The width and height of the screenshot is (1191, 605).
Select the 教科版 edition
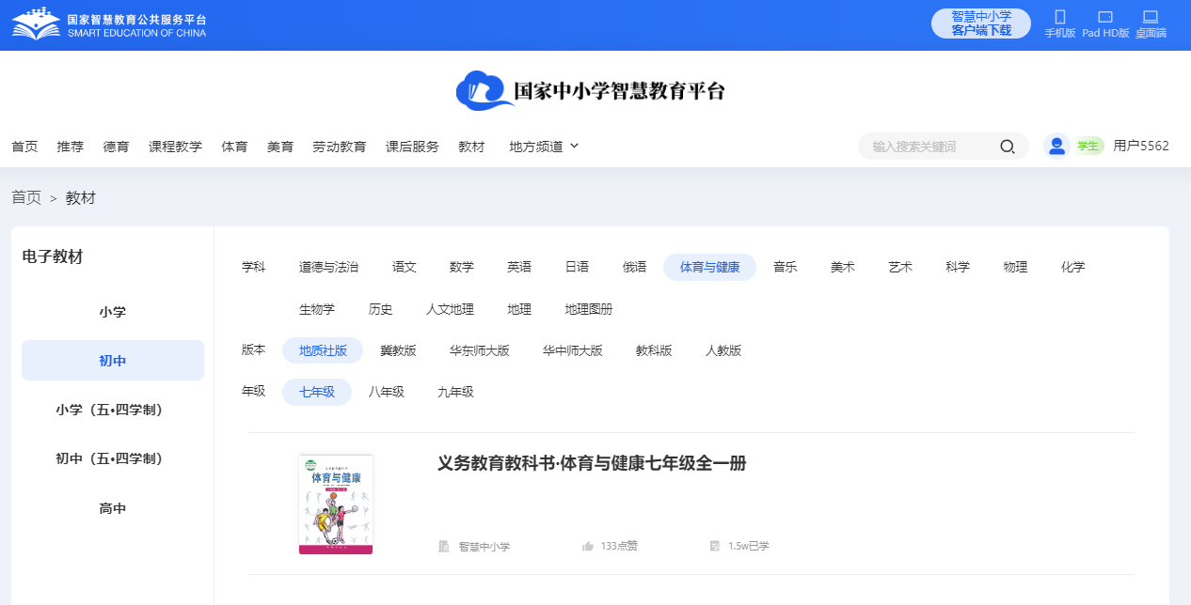click(654, 350)
